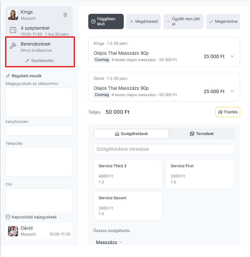This screenshot has width=250, height=257.
Task: Focus the Szolgáltatások keresése search field
Action: coord(164,149)
